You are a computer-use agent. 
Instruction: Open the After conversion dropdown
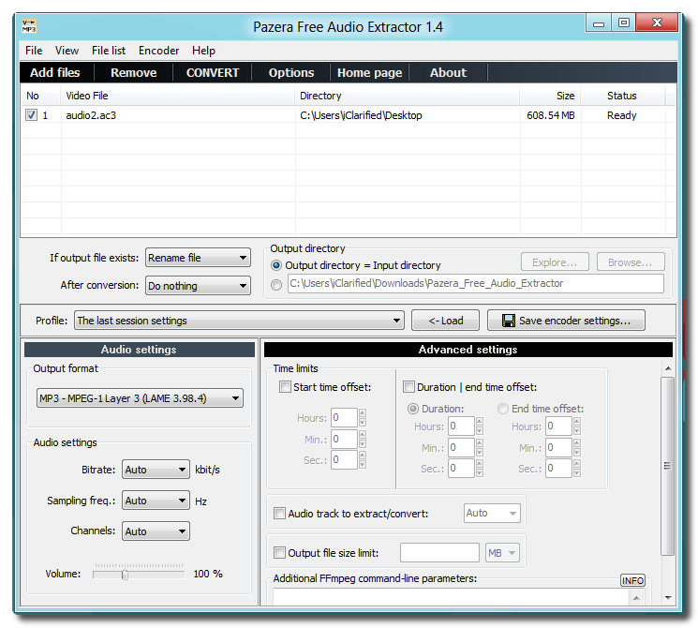pos(198,286)
